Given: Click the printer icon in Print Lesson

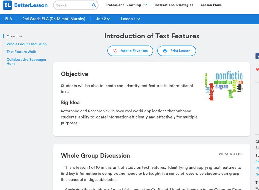Looking at the screenshot, I should click(x=165, y=51).
